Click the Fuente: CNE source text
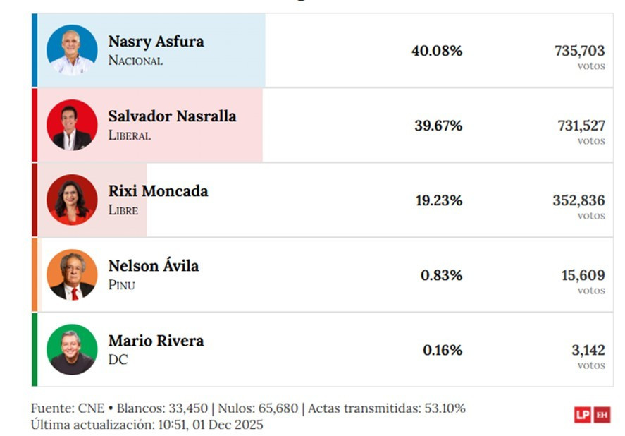 tap(68, 408)
